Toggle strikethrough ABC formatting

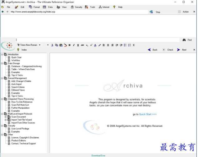click(82, 45)
